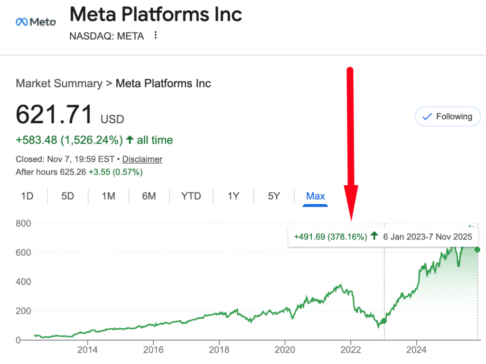Click the 621.71 USD price value
The image size is (486, 364).
(54, 115)
